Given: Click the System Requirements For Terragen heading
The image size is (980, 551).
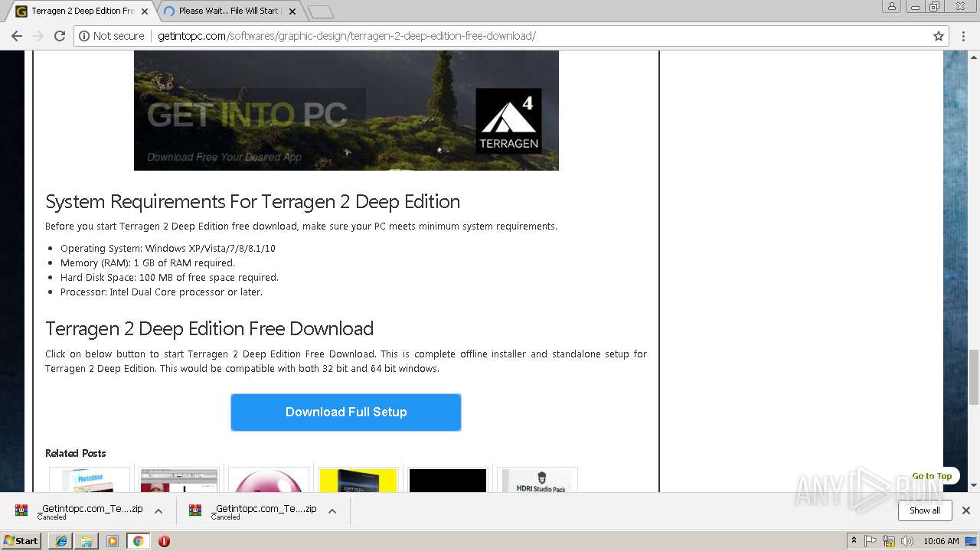Looking at the screenshot, I should (253, 201).
